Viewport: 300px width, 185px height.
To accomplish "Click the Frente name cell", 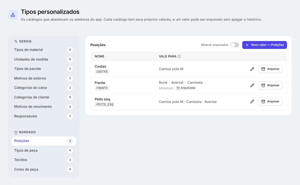I will [100, 83].
